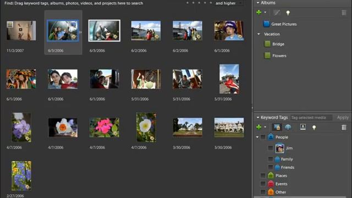Click the orange Other tag icon
Viewport: 352px width, 198px height.
(271, 192)
